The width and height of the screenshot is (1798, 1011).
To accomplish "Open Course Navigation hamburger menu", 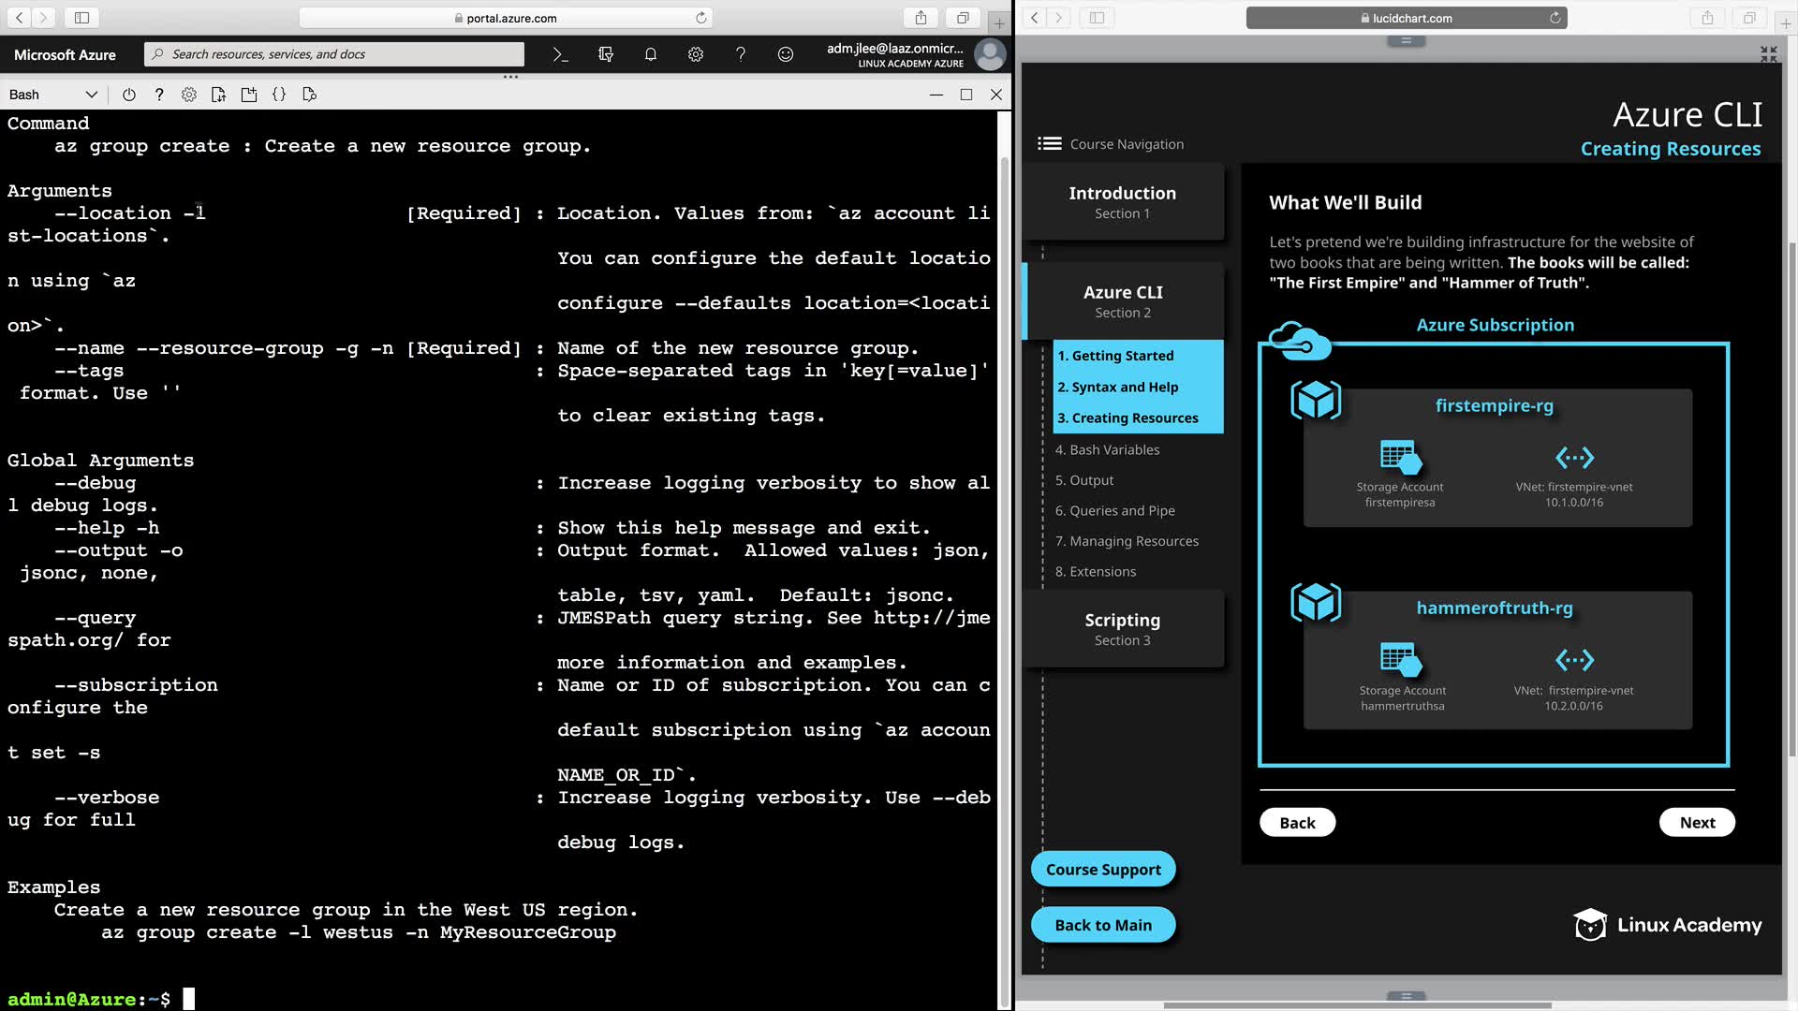I will tap(1049, 144).
